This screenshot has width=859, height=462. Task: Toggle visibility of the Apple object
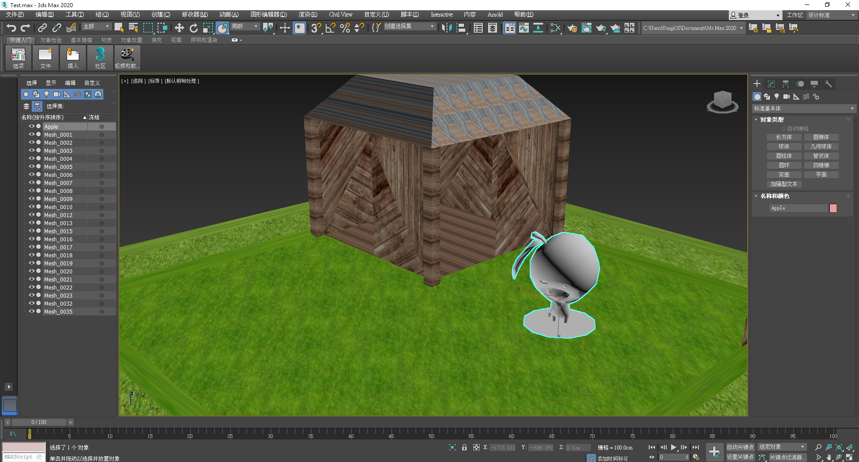click(31, 126)
